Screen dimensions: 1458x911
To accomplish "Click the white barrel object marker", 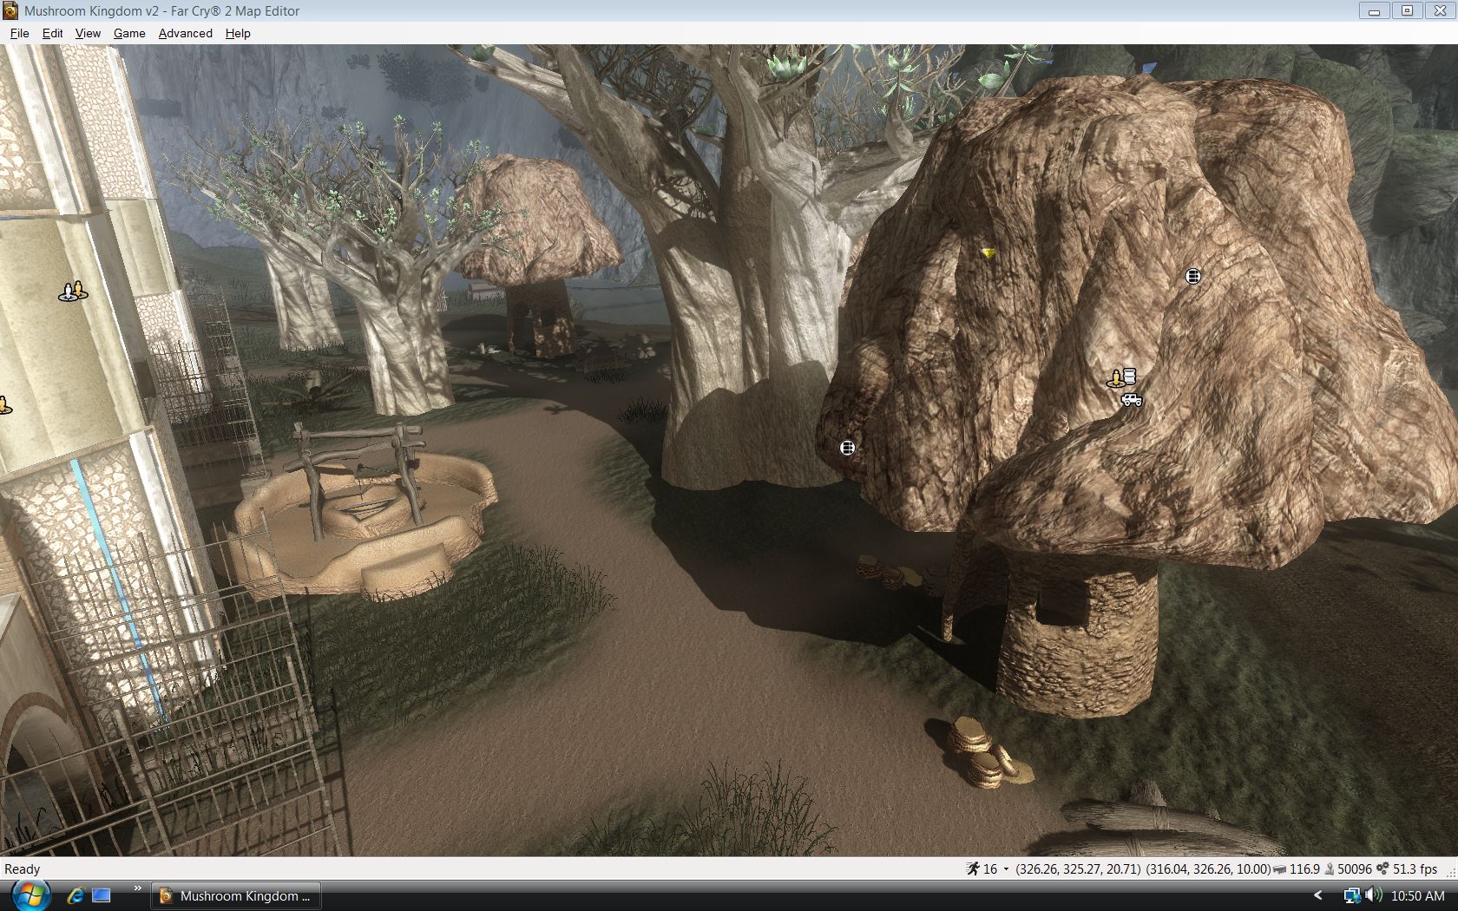I will pyautogui.click(x=1129, y=377).
